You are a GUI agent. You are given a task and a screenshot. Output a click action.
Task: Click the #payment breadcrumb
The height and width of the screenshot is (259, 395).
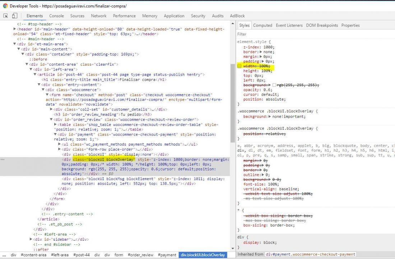[167, 255]
